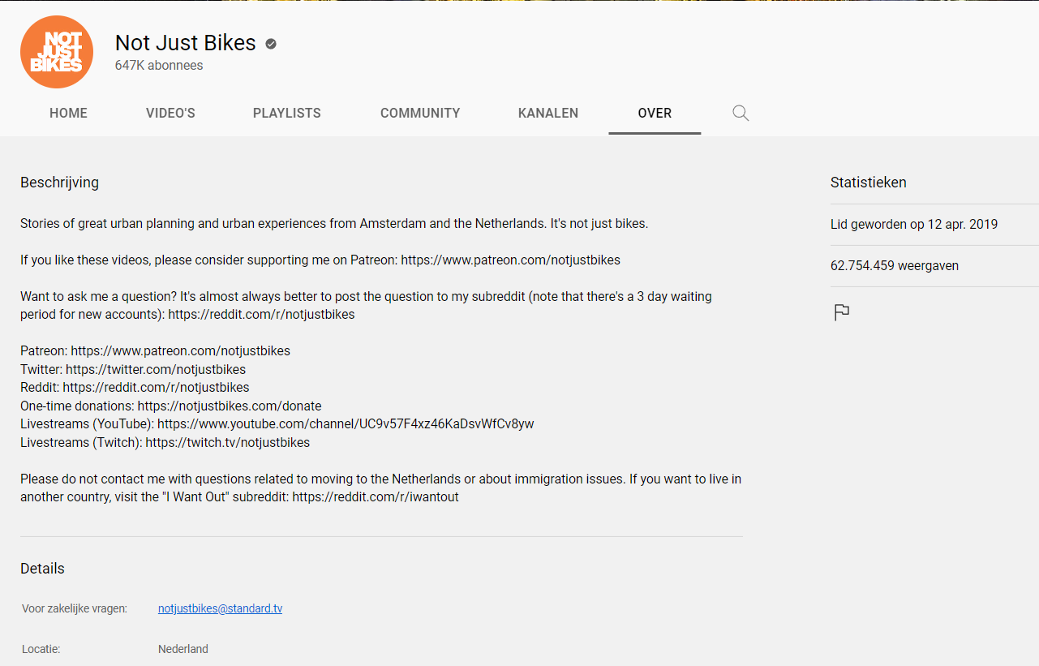The image size is (1039, 666).
Task: Click the 'I Want Out' subreddit URL line
Action: (239, 497)
